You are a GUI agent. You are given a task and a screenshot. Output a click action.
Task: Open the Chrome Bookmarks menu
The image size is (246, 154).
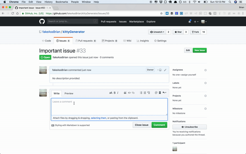click(x=61, y=2)
